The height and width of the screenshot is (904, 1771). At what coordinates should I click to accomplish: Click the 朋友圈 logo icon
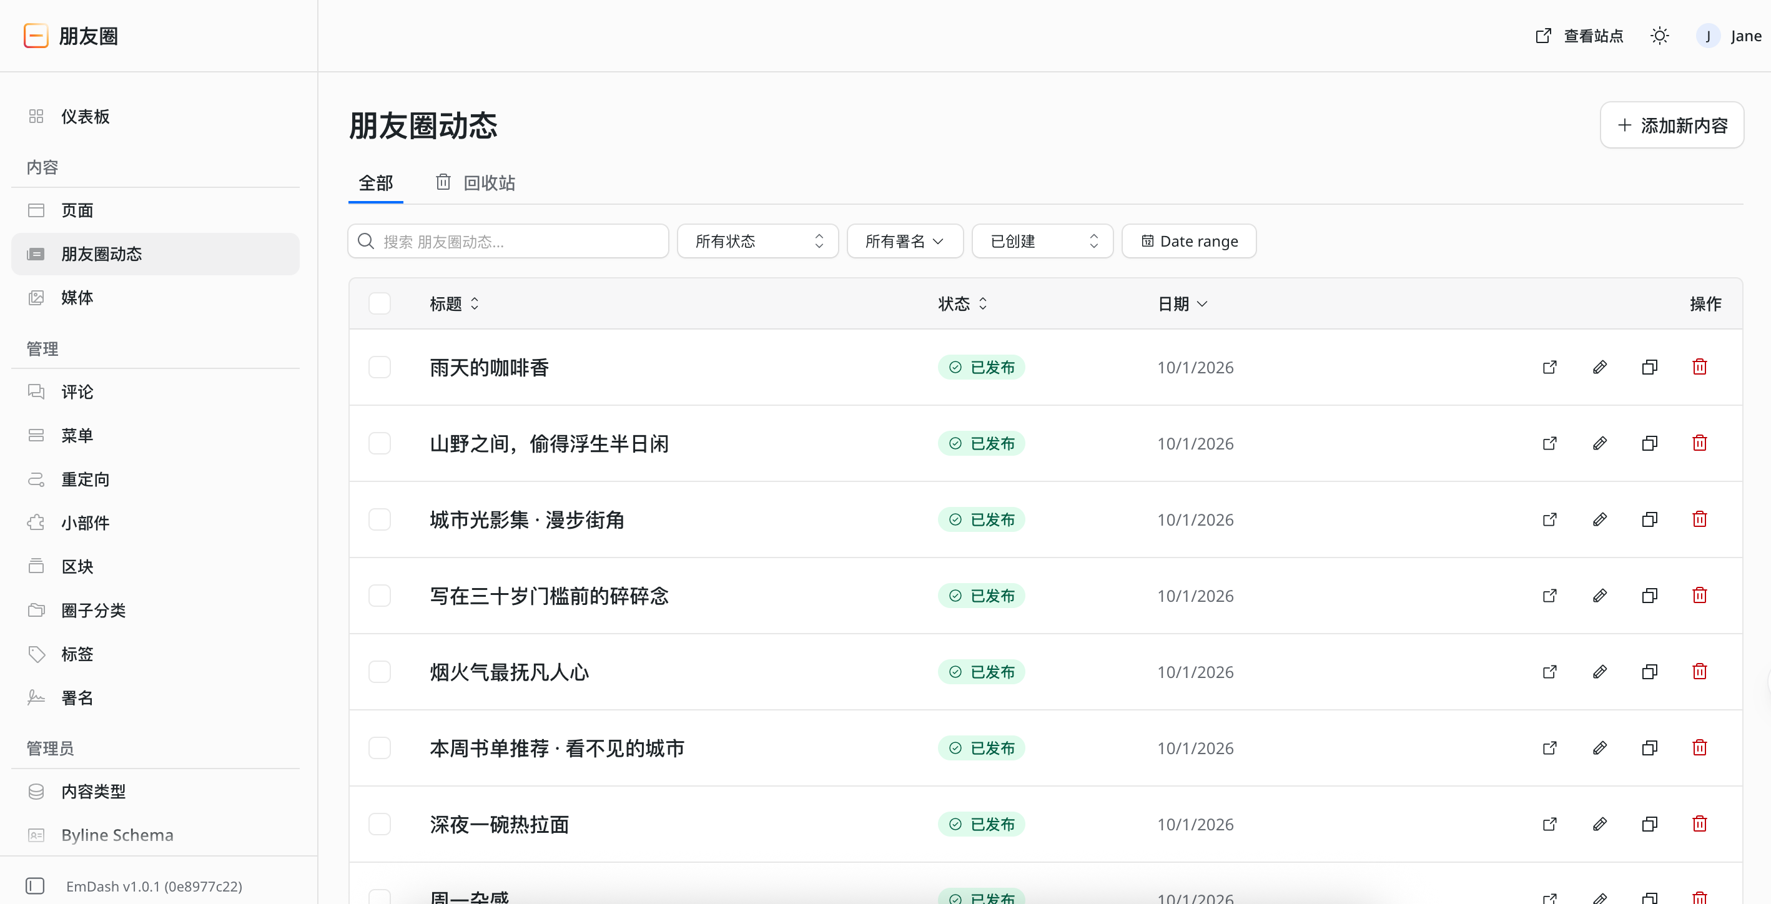(36, 36)
